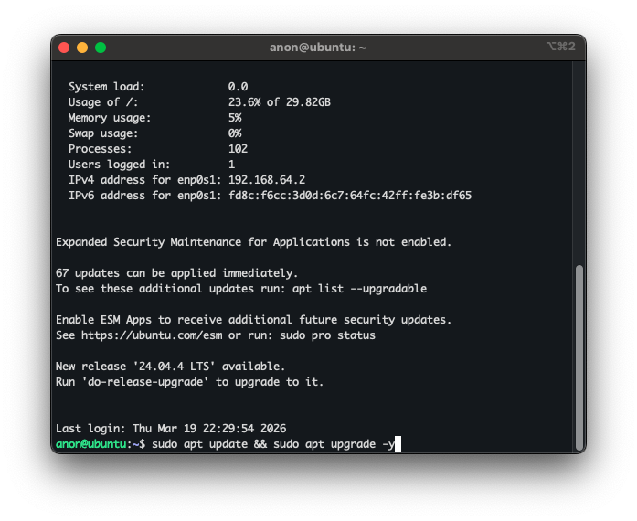Viewport: 637px width, 521px height.
Task: Minimize the terminal using the yellow button
Action: (x=82, y=48)
